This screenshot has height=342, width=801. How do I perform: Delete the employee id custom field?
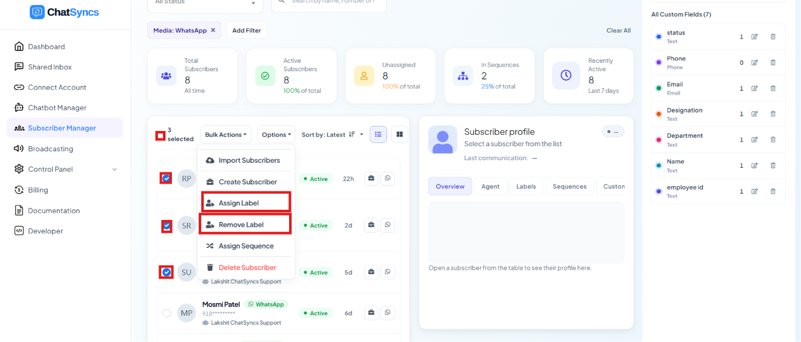tap(773, 191)
